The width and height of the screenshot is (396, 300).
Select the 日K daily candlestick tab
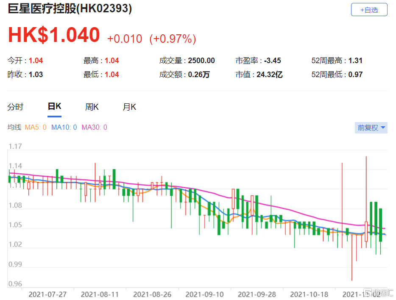tap(54, 107)
